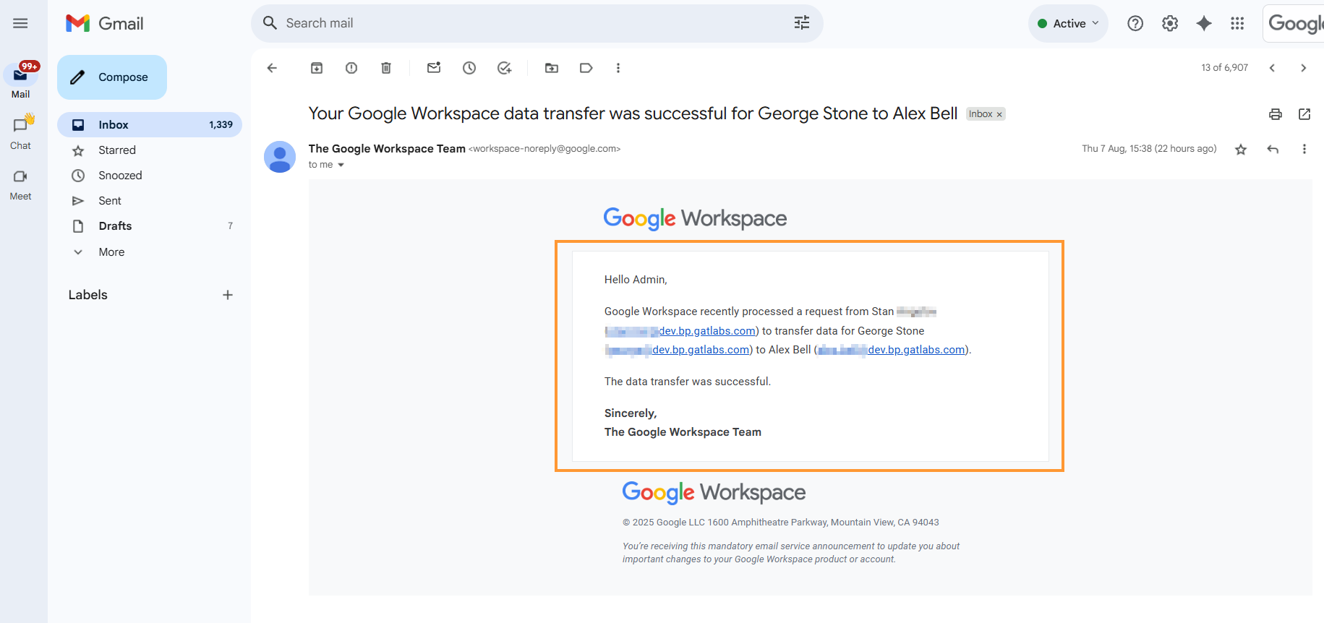Report this email as spam
The height and width of the screenshot is (623, 1324).
coord(351,68)
